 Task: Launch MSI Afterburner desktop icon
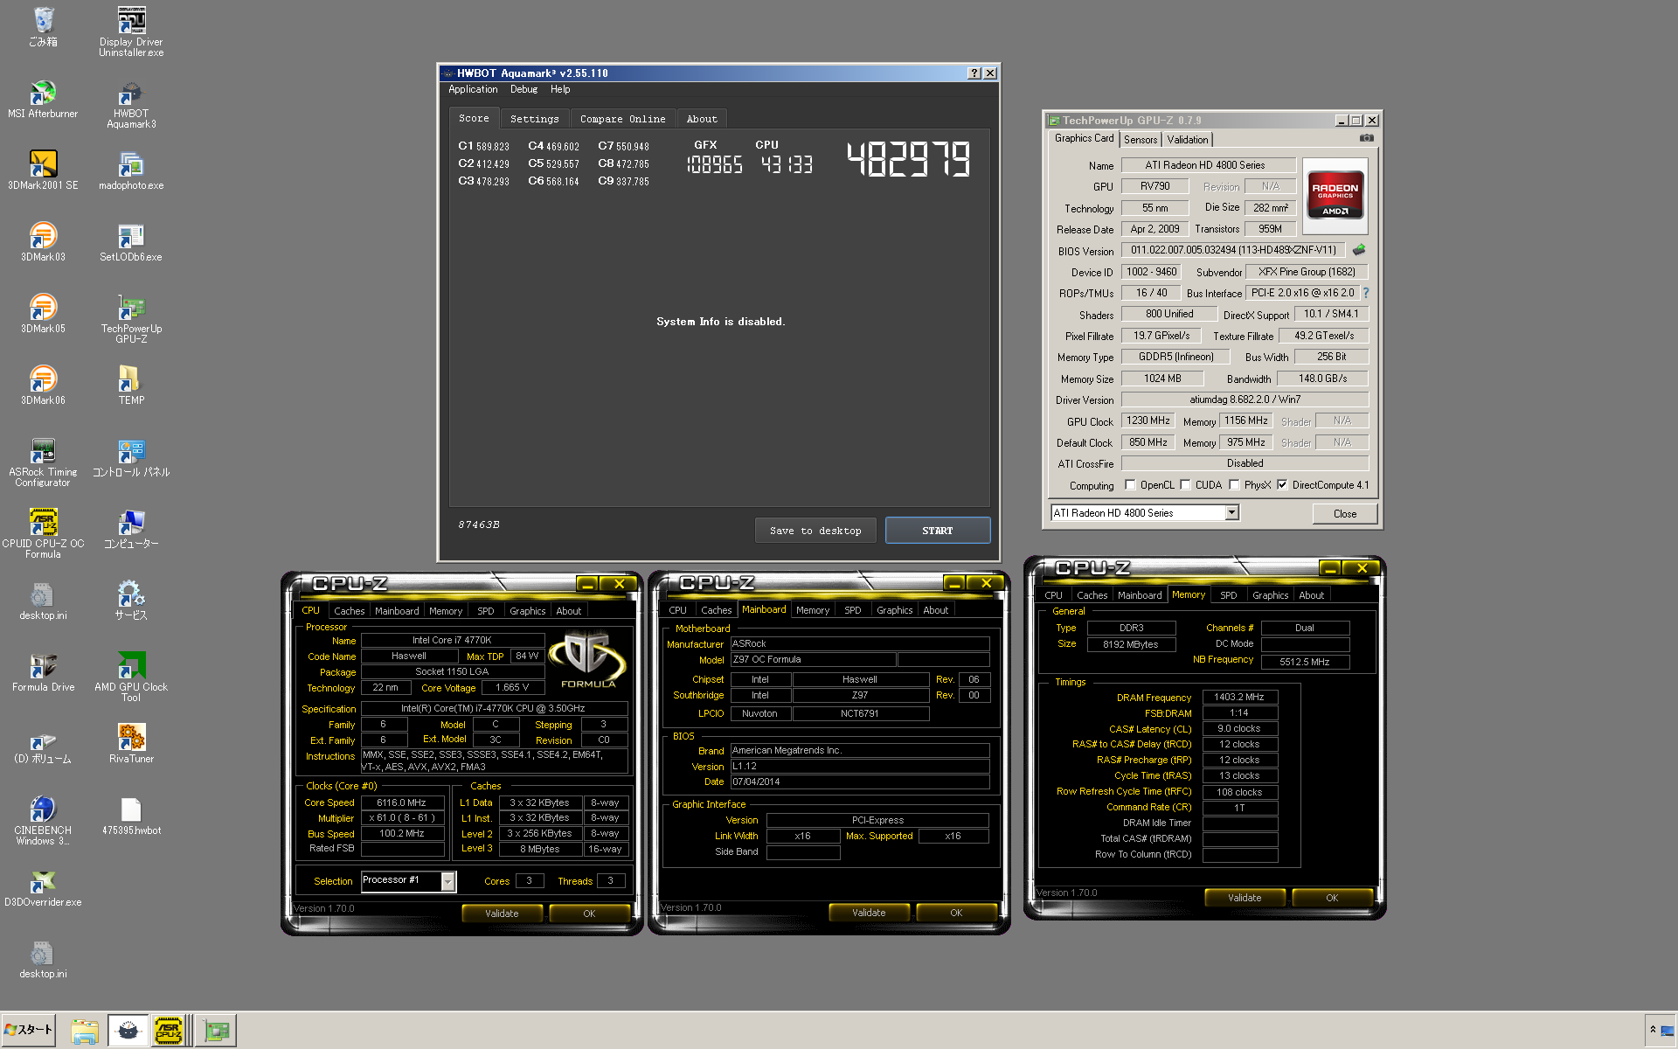[x=43, y=99]
